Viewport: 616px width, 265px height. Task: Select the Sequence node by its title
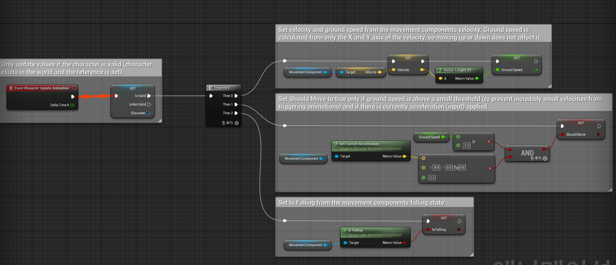(221, 87)
